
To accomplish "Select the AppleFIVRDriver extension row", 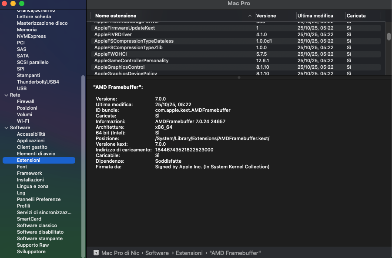I will (113, 34).
